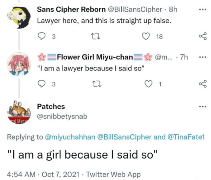
Task: Share the Flower Girl Miyu-chan tweet
Action: 202,84
